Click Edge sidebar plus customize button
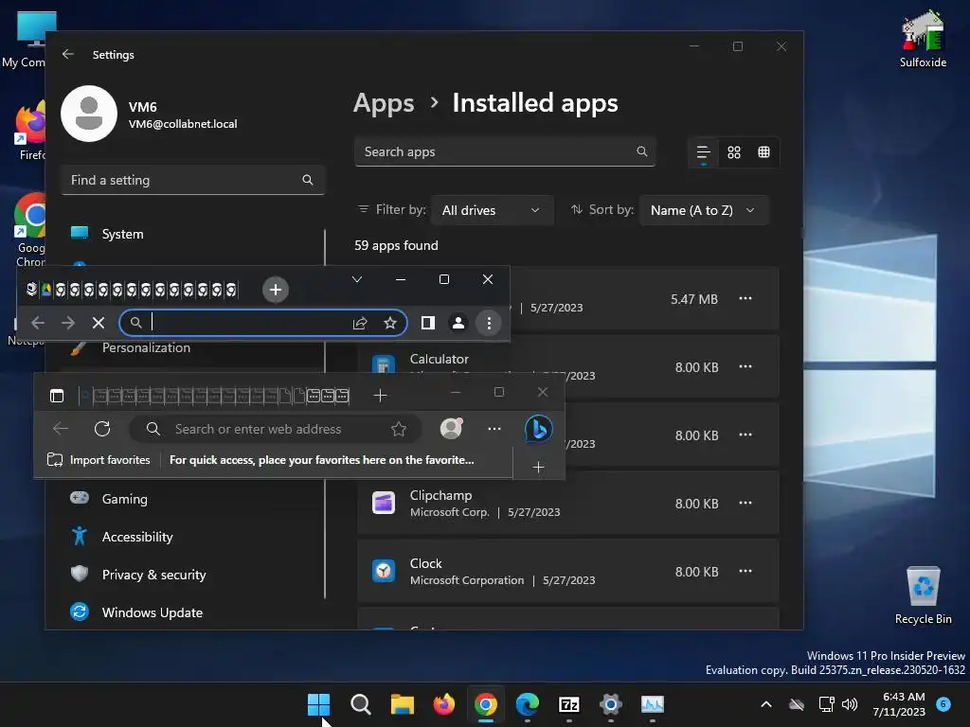 (538, 468)
